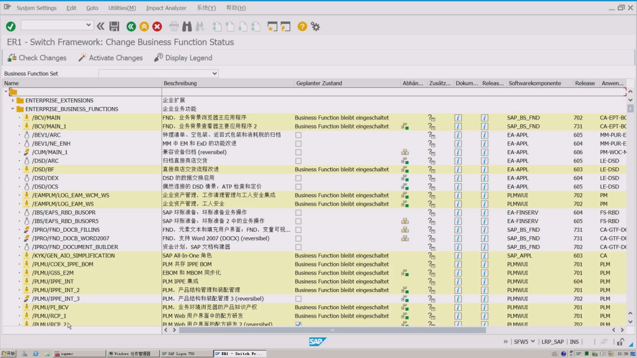The width and height of the screenshot is (637, 358).
Task: Open the Business Function Set dropdown
Action: [215, 74]
